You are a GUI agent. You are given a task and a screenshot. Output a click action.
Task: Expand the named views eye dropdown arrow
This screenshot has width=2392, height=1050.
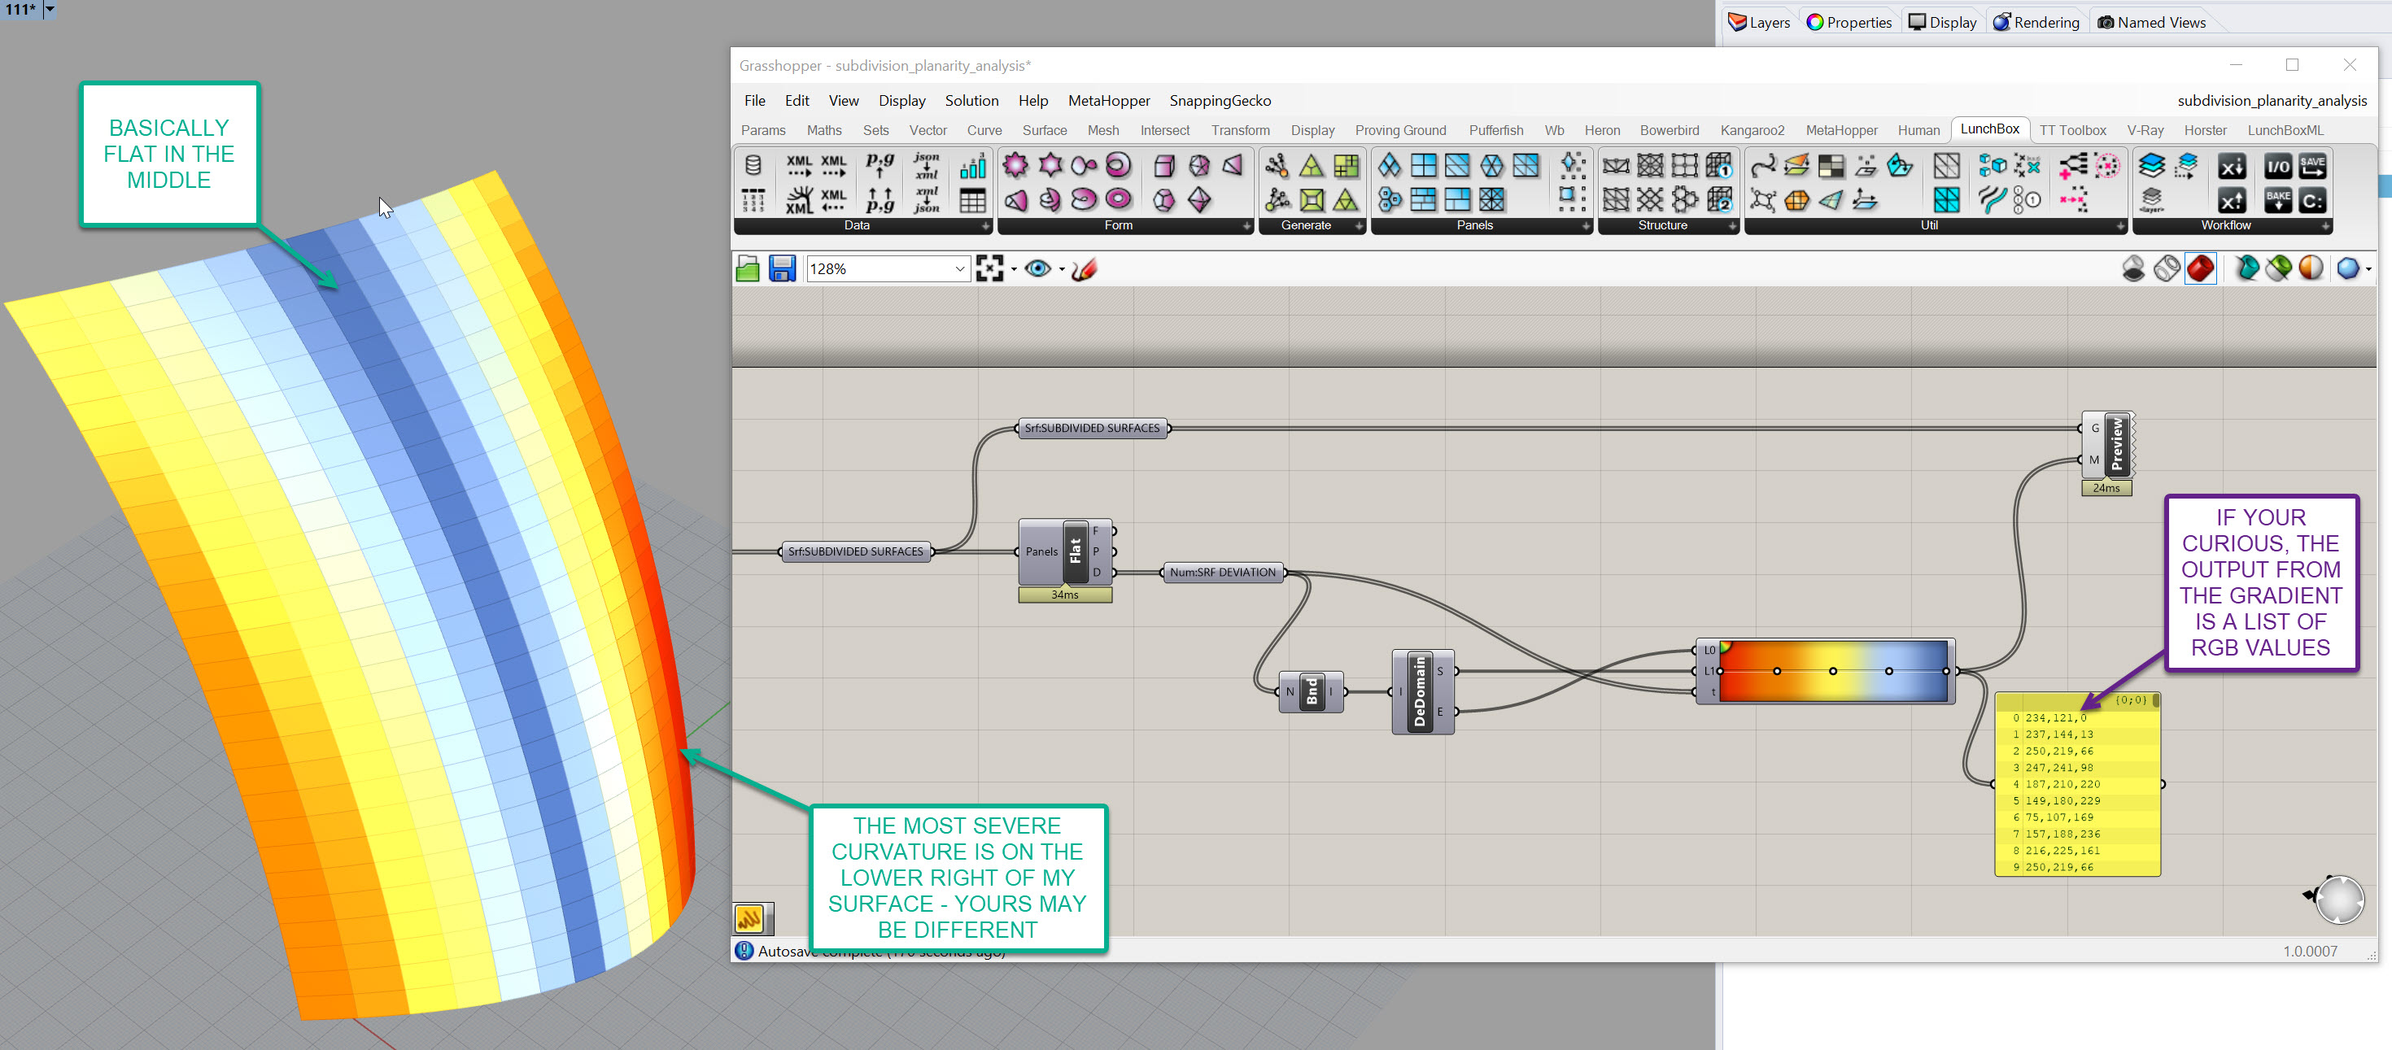[1062, 269]
